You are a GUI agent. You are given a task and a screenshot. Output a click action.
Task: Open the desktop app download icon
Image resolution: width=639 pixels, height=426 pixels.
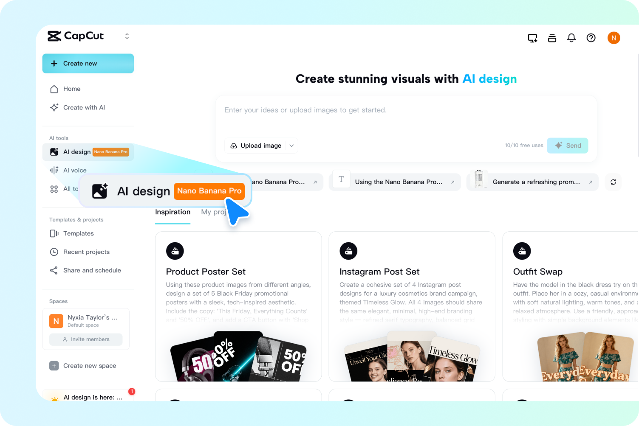[x=532, y=38]
